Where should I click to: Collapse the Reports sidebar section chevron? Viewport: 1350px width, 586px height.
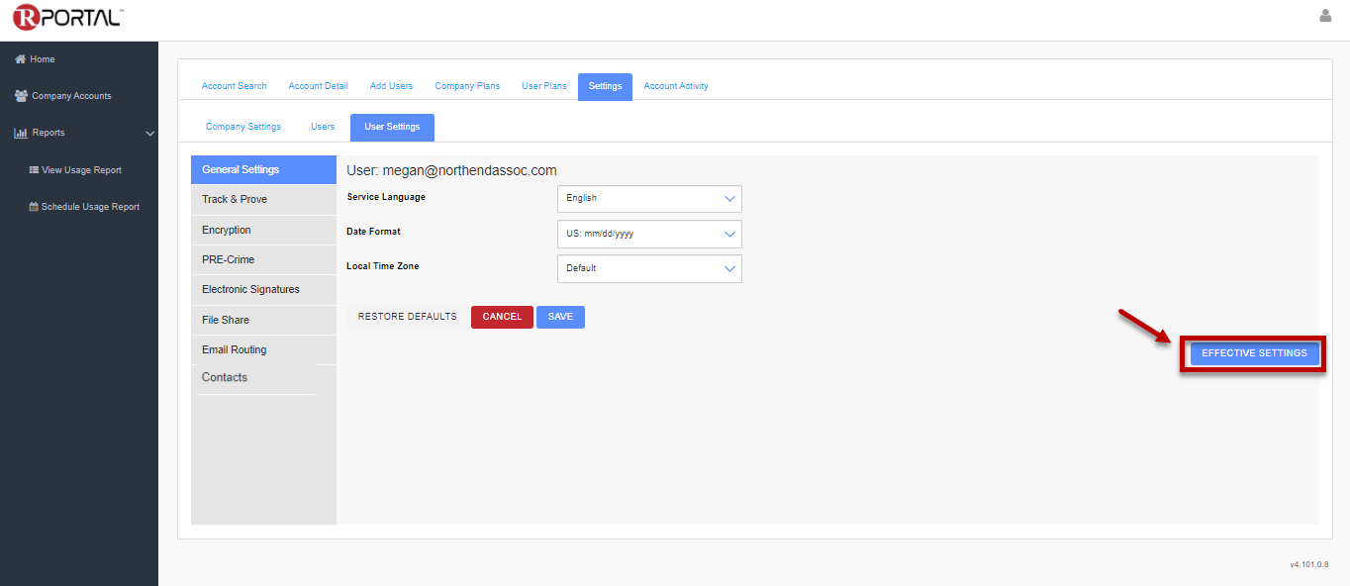coord(150,133)
